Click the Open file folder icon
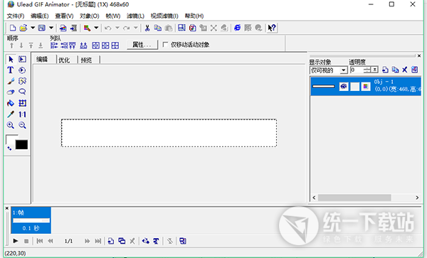The image size is (427, 258). click(x=23, y=28)
